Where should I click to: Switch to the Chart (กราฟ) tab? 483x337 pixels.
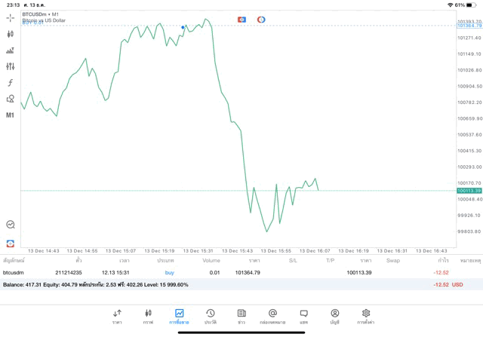148,316
